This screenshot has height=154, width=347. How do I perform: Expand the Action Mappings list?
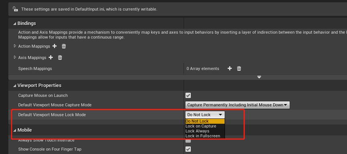click(15, 46)
